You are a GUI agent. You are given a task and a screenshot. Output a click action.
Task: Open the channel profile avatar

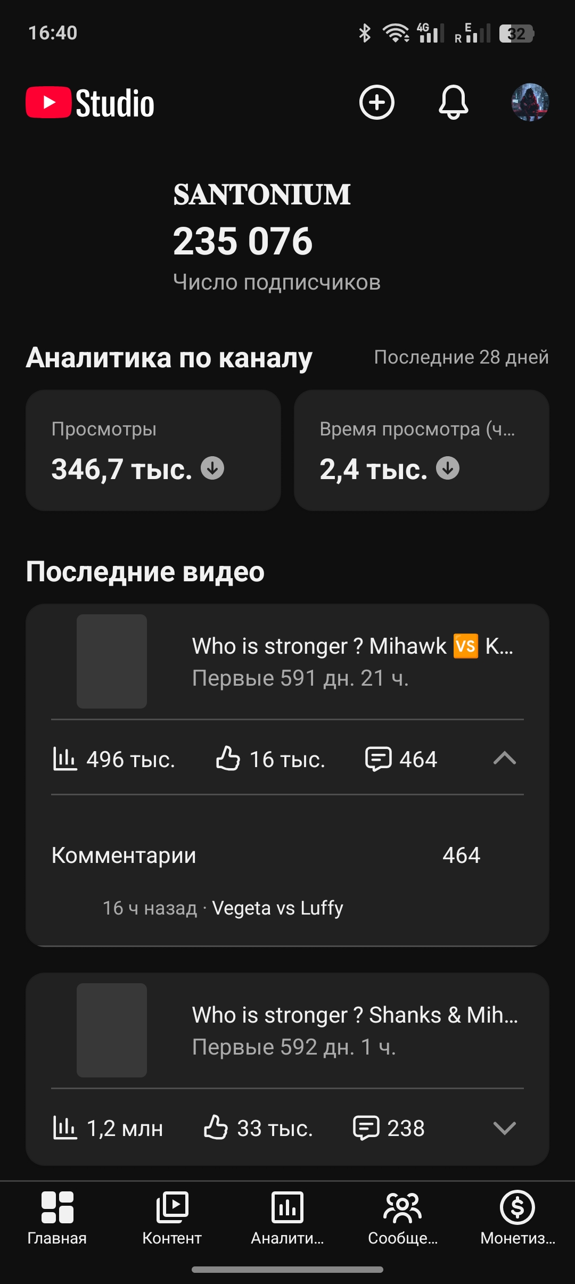[530, 102]
